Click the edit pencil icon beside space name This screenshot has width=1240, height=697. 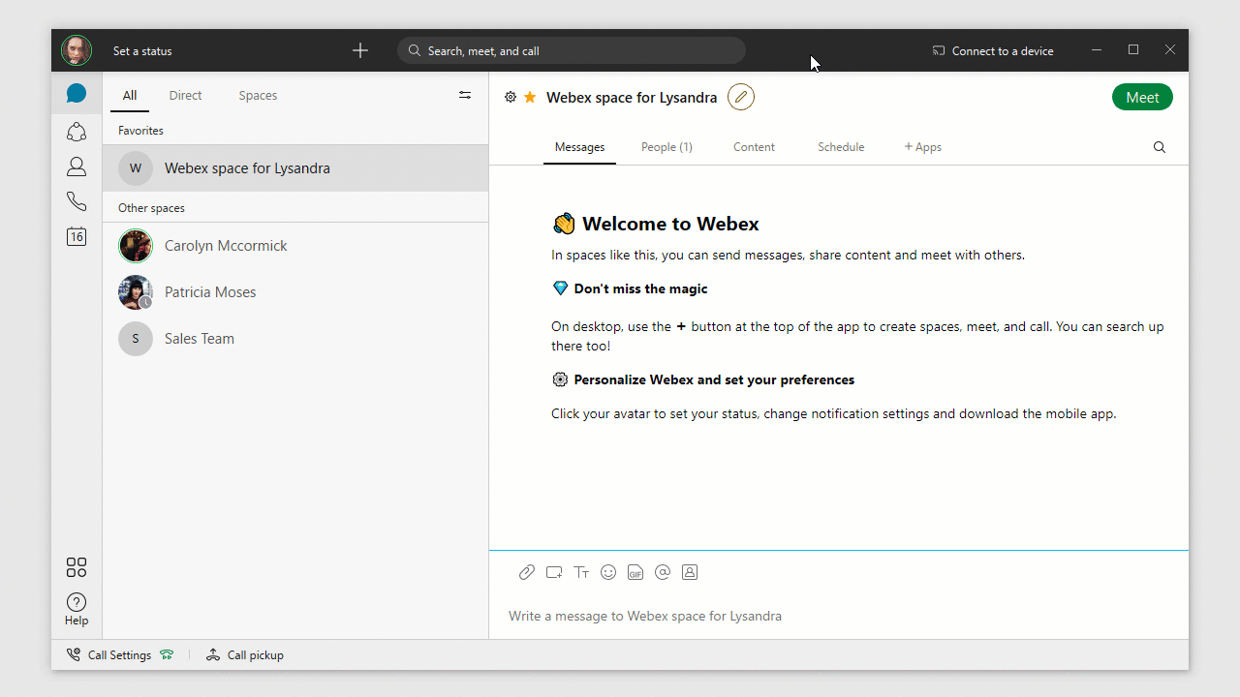click(x=741, y=97)
